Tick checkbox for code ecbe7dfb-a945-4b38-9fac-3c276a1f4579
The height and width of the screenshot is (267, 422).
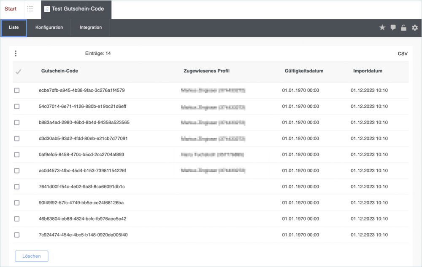[x=17, y=90]
